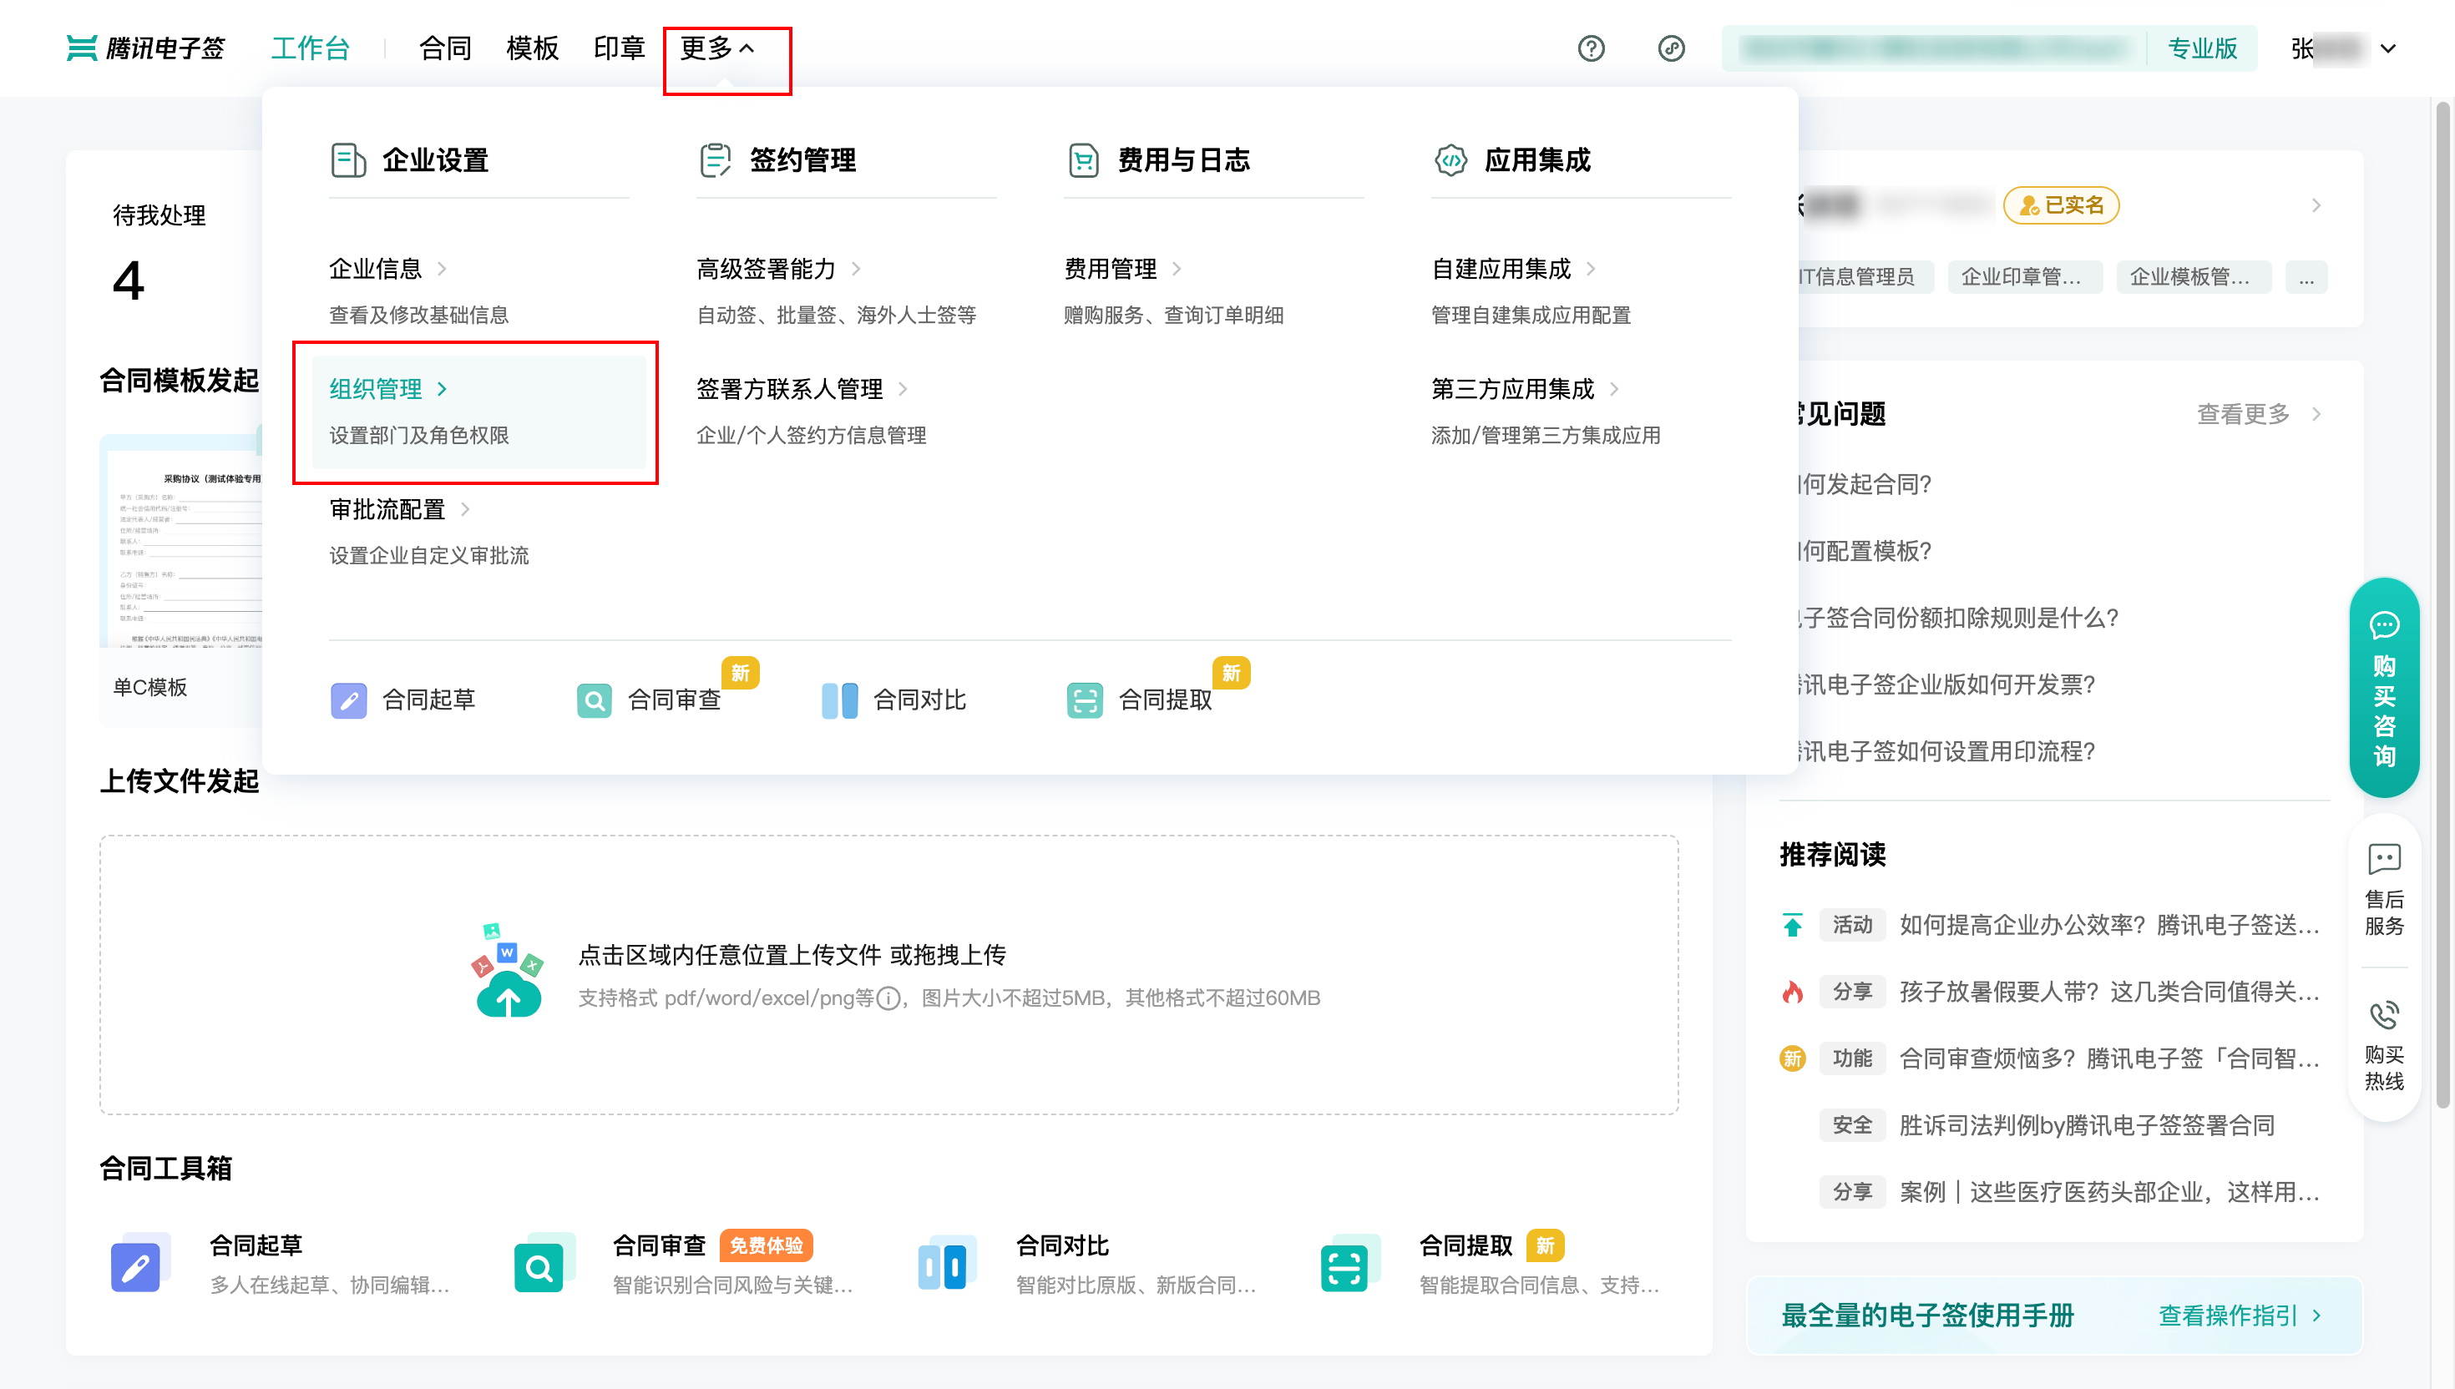Open the 模板 nav tab
Image resolution: width=2455 pixels, height=1389 pixels.
[533, 48]
